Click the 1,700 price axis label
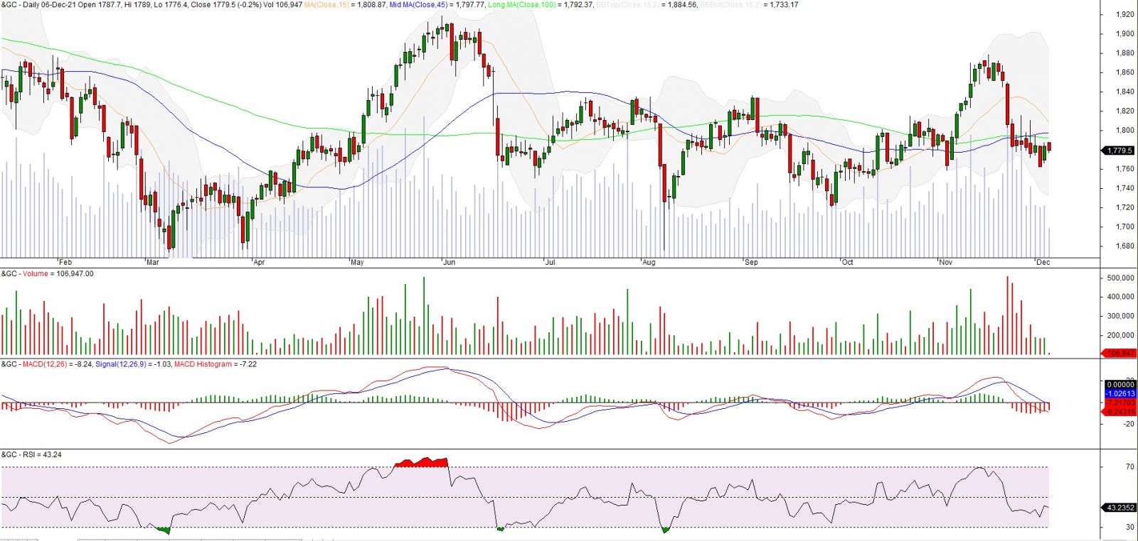This screenshot has height=541, width=1138. [x=1124, y=226]
